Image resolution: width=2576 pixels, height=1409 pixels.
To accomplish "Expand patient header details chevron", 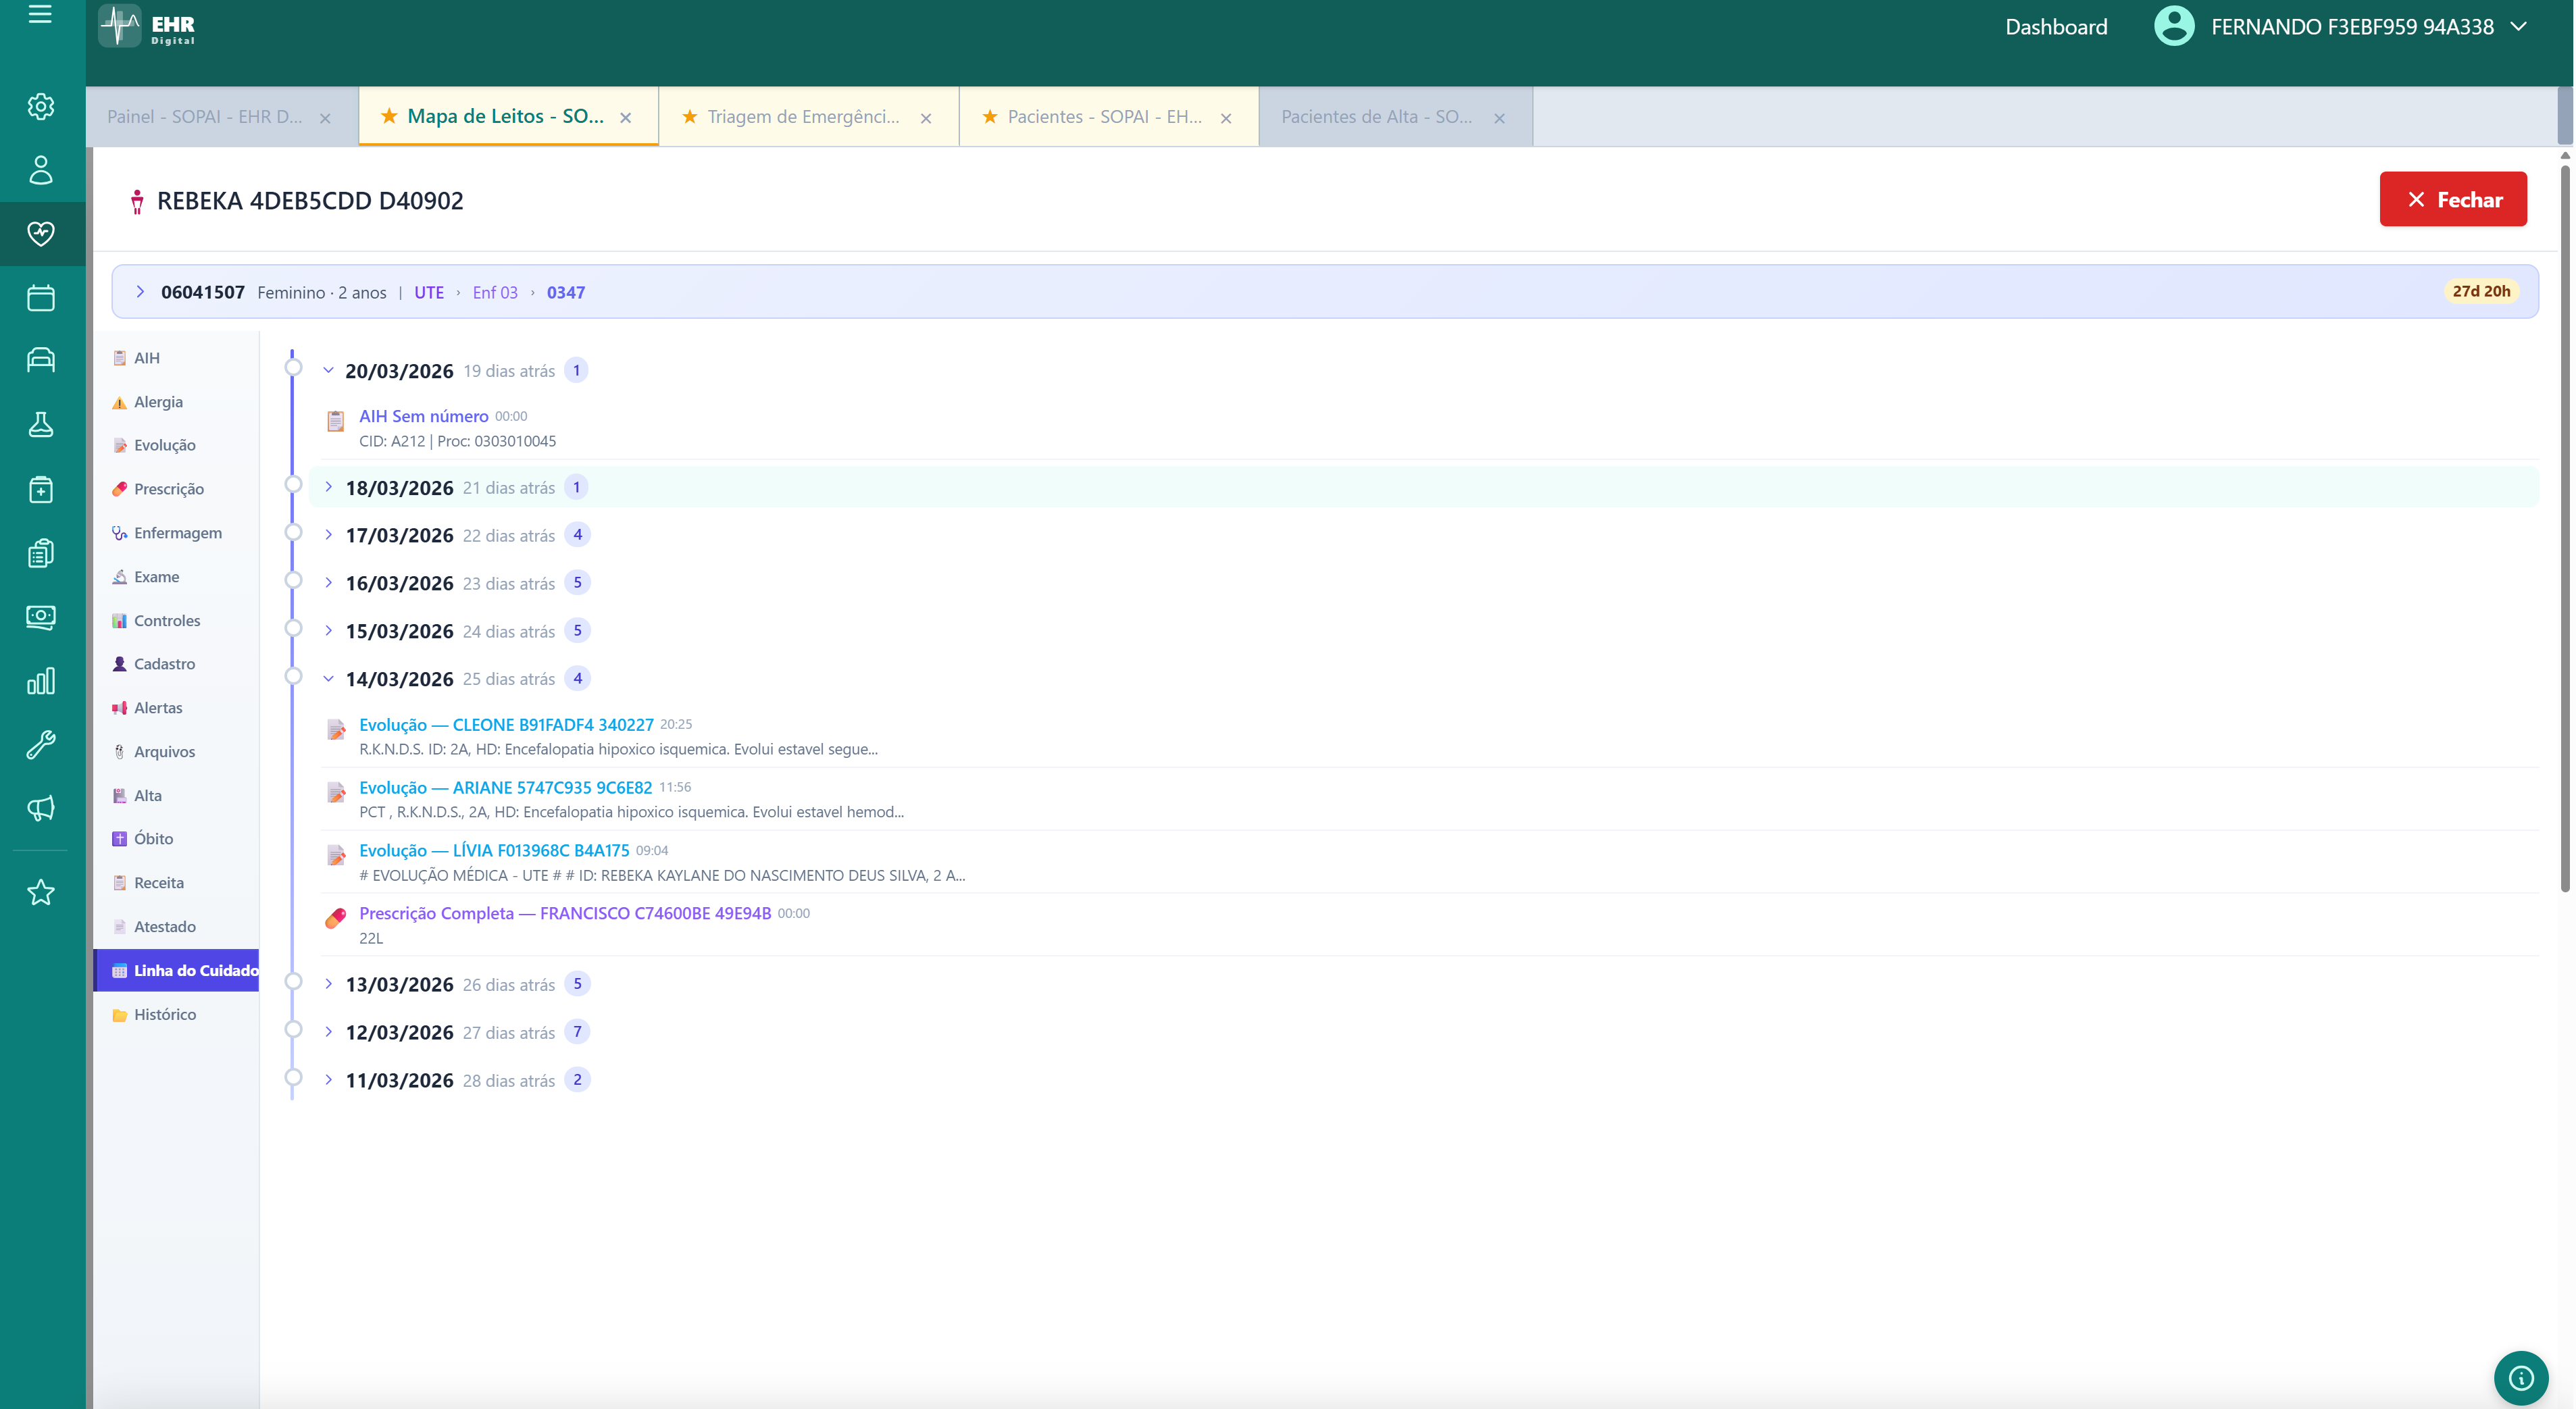I will click(140, 292).
